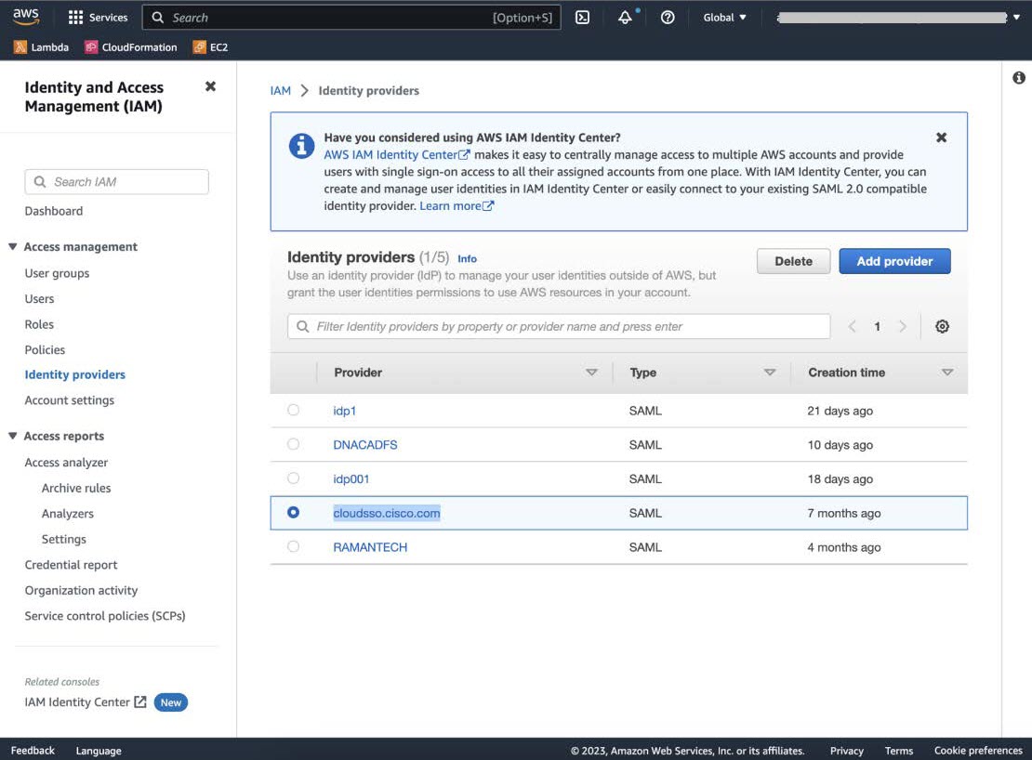Sort by Creation time column arrow

pyautogui.click(x=947, y=373)
